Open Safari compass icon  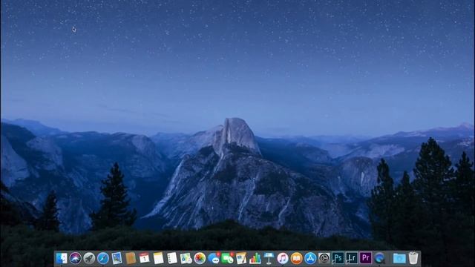point(103,258)
